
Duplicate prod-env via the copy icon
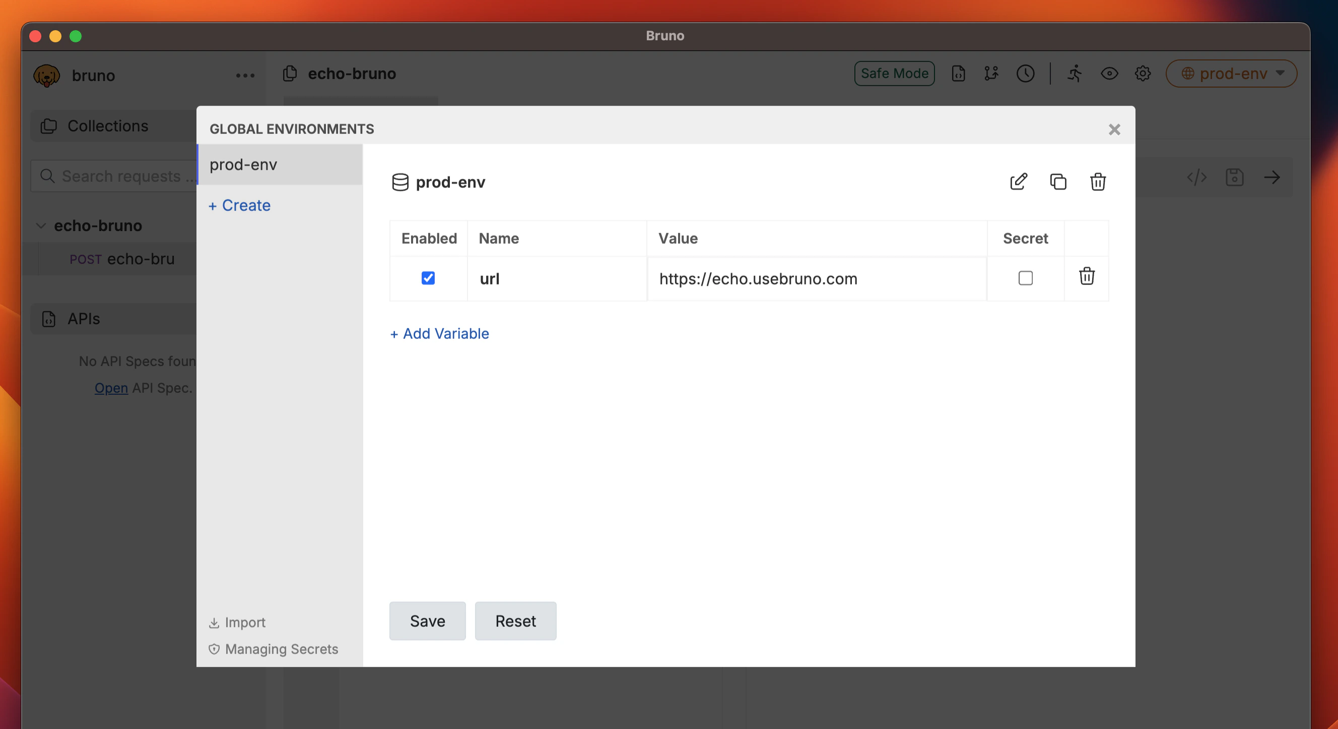pos(1058,182)
